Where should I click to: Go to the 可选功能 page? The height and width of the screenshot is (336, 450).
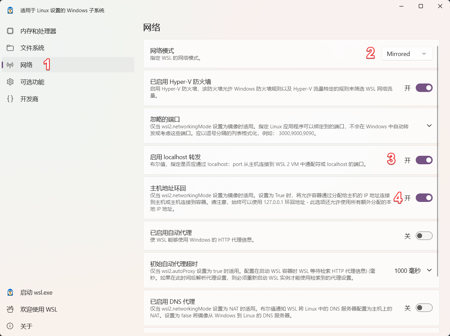(x=68, y=82)
